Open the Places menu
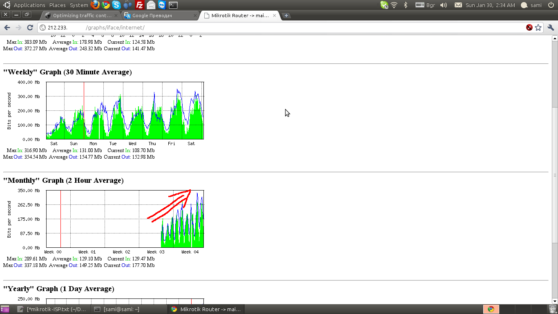This screenshot has width=558, height=314. coord(58,5)
